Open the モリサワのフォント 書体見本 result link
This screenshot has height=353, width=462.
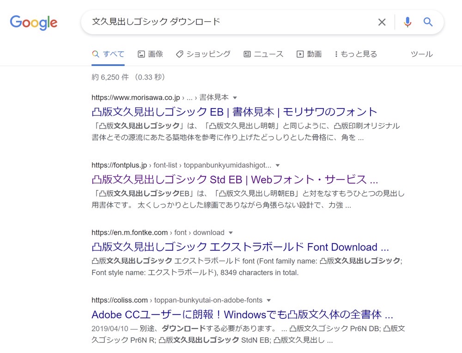(x=234, y=112)
